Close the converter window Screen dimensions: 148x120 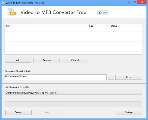tap(142, 2)
